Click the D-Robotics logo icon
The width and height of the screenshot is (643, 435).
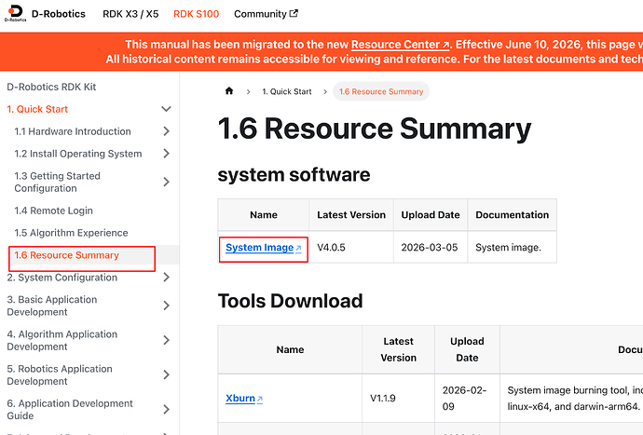(x=16, y=13)
